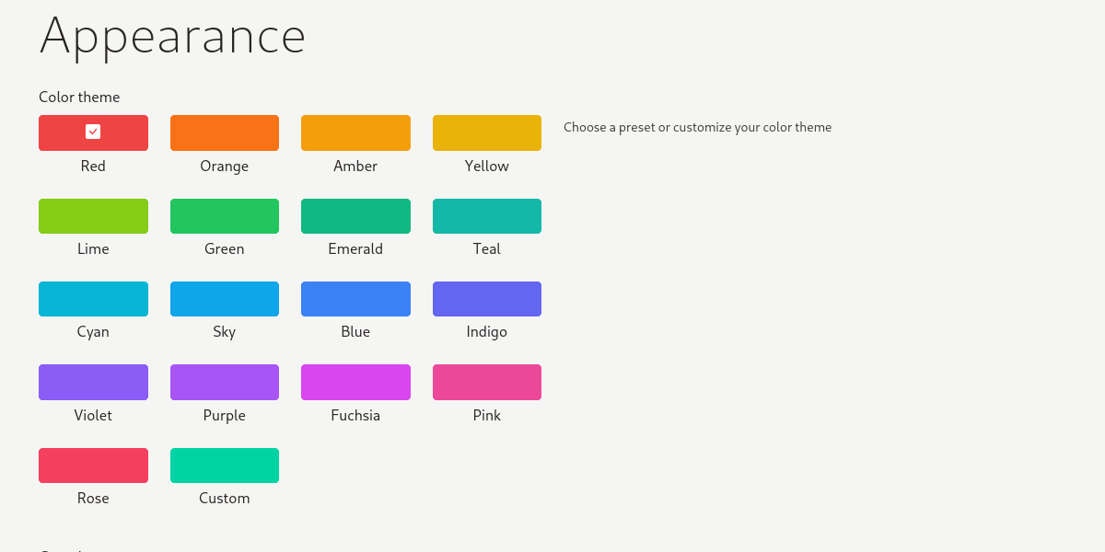Pick the Cyan color swatch
Screen dimensions: 1105x552
[93, 299]
